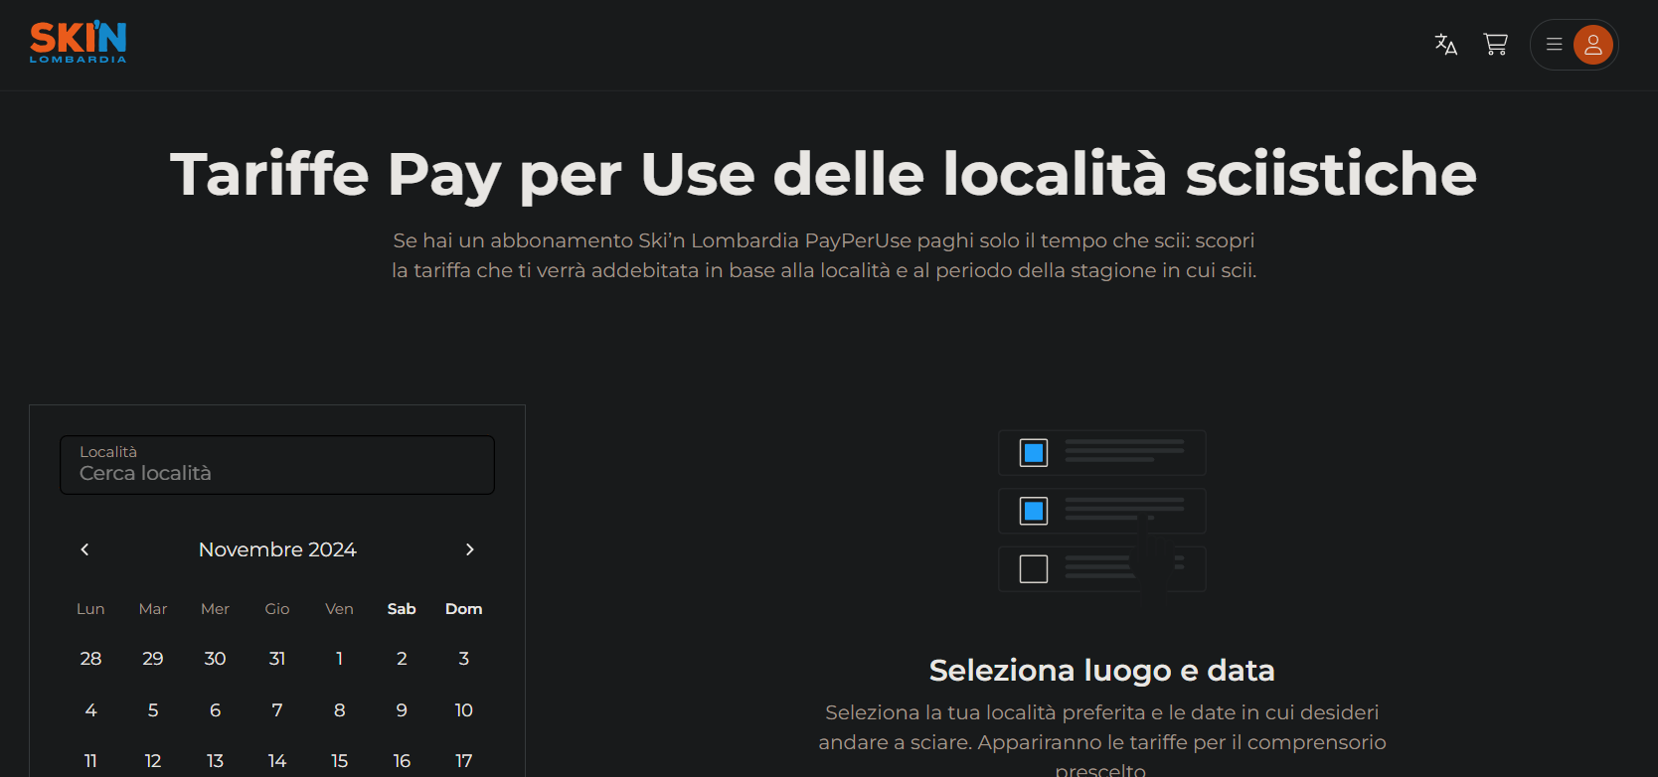Select day 16 in calendar
The height and width of the screenshot is (777, 1658).
(x=402, y=760)
